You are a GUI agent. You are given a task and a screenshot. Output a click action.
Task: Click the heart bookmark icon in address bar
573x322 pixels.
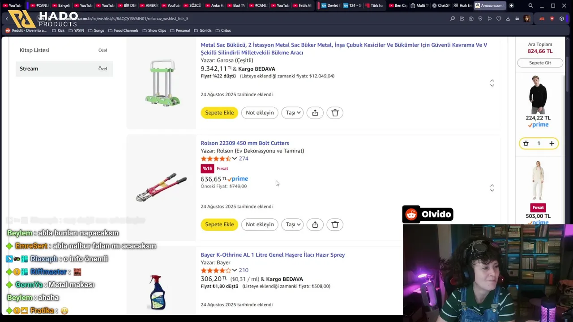tap(499, 19)
